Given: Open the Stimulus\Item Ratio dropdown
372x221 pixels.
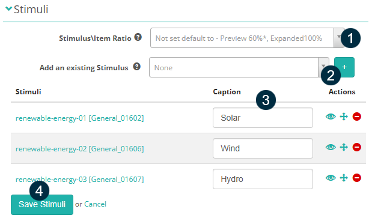Looking at the screenshot, I should point(247,38).
